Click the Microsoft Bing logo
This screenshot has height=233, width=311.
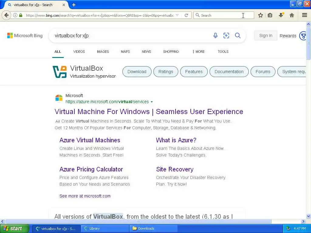(x=25, y=36)
